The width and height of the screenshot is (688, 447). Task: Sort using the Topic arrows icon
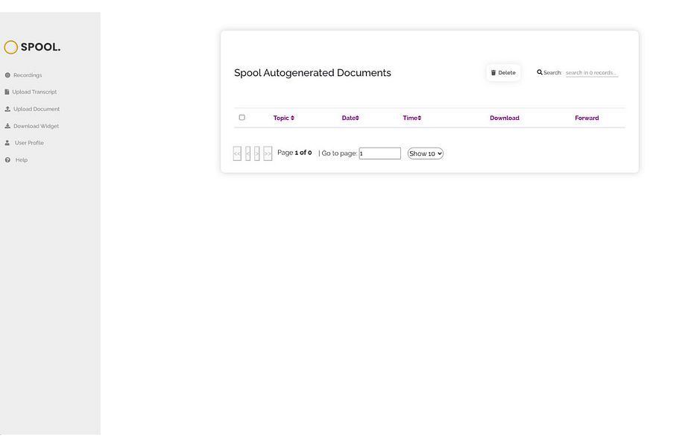tap(293, 118)
